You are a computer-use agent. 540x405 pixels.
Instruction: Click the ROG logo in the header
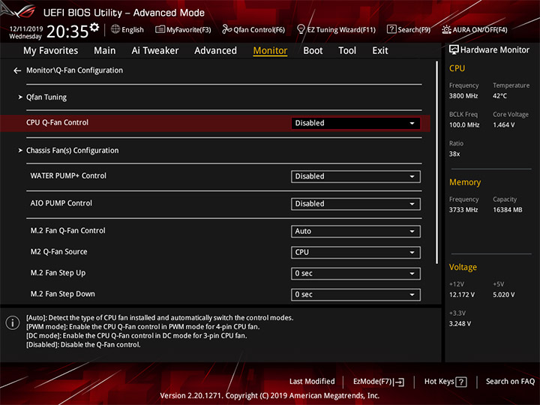21,11
